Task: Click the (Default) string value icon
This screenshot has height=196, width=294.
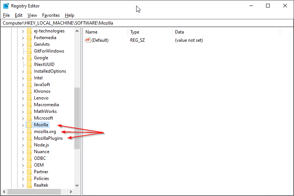Action: 88,40
